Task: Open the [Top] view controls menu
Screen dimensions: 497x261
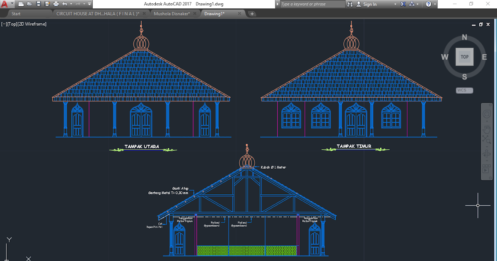Action: (x=12, y=24)
